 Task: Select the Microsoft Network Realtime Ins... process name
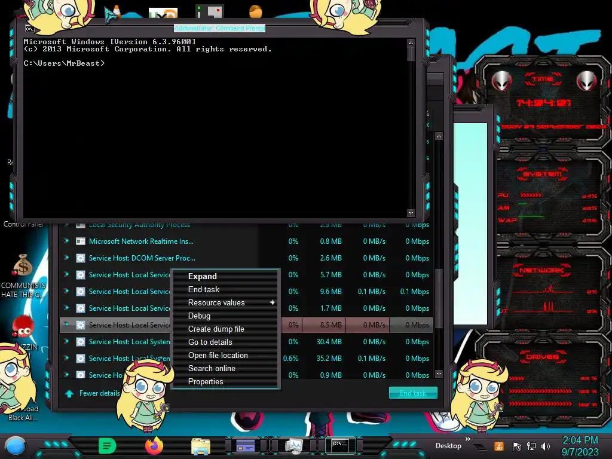141,241
